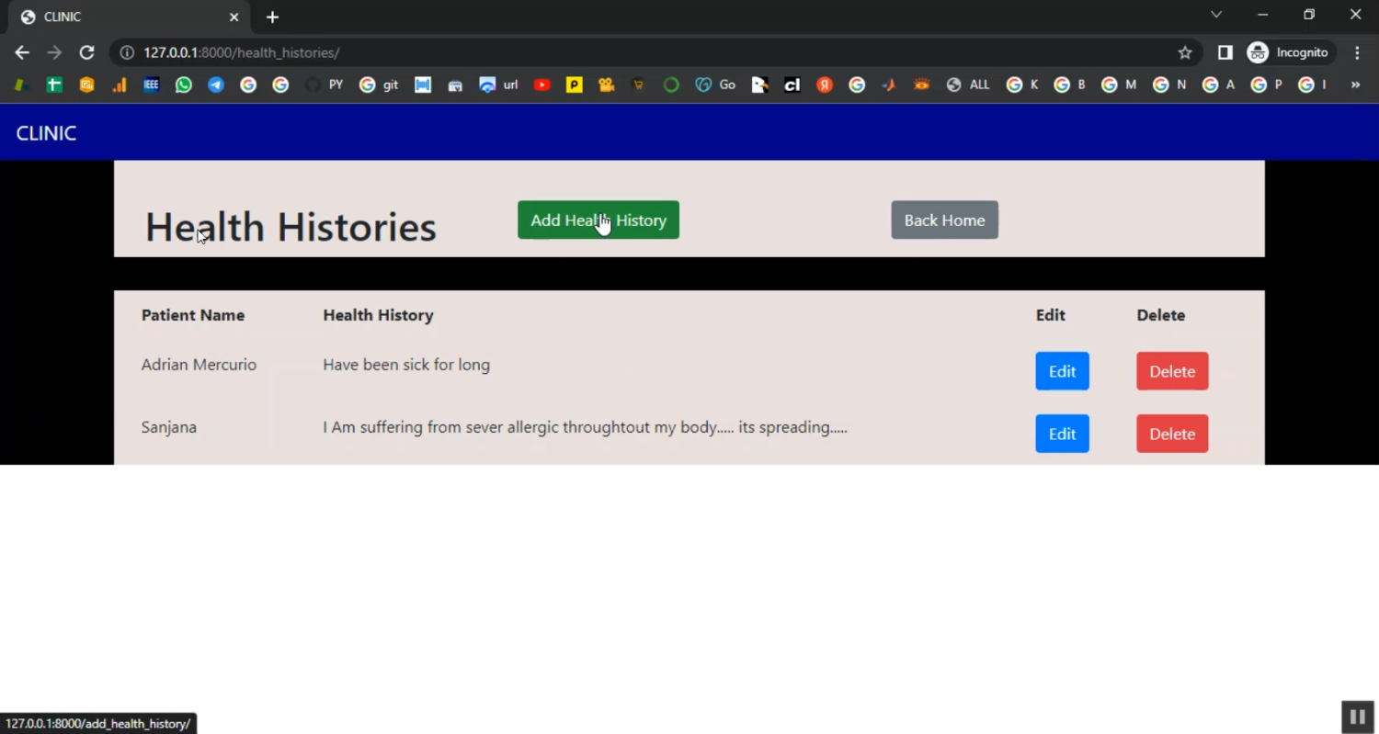Bookmark this page with the star icon
This screenshot has height=734, width=1379.
point(1185,52)
